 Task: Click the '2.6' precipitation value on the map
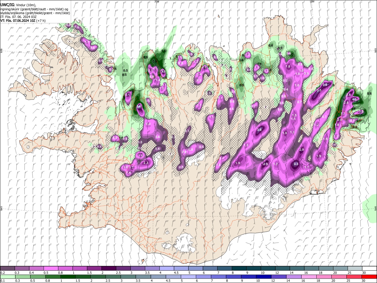point(205,67)
